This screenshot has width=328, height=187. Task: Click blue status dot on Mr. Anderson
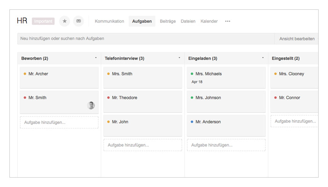click(x=192, y=122)
